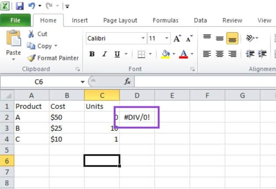This screenshot has width=276, height=189.
Task: Open the font name Calibri dropdown
Action: (x=143, y=39)
